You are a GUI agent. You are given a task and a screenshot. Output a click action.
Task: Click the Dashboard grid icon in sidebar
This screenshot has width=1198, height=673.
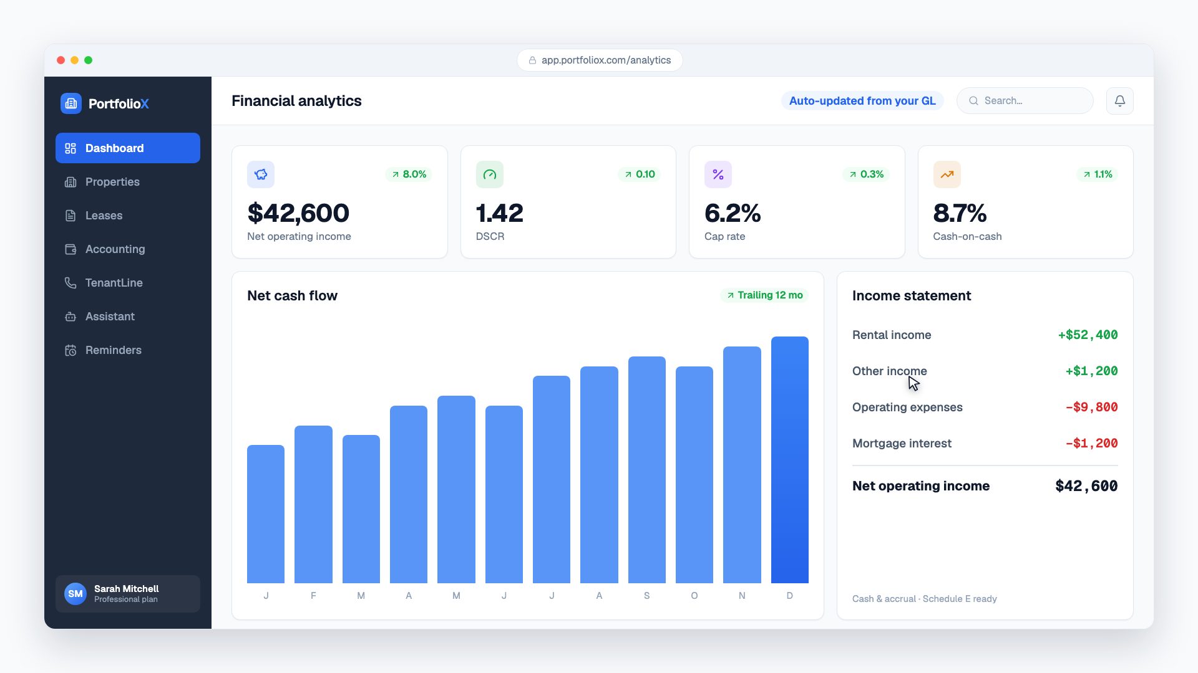coord(71,148)
